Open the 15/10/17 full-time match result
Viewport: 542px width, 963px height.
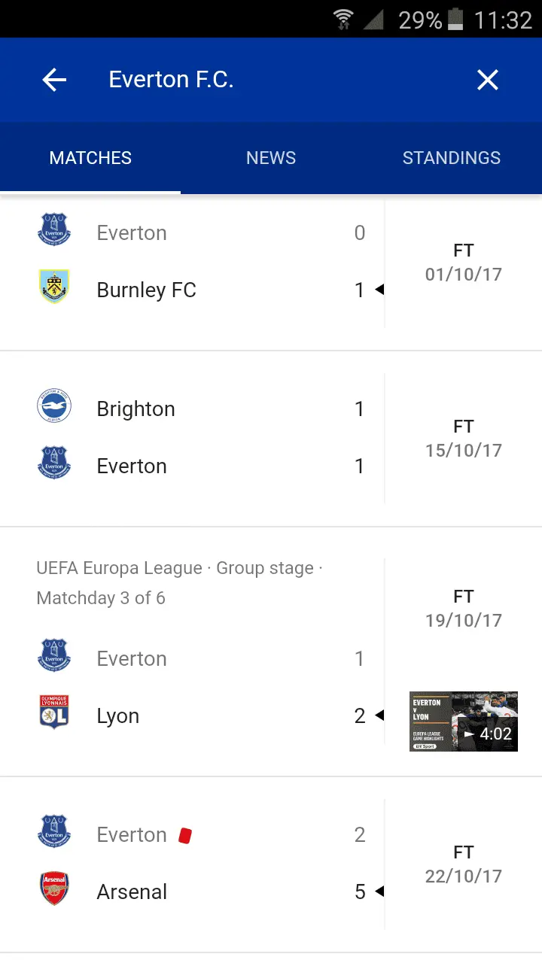click(x=464, y=439)
